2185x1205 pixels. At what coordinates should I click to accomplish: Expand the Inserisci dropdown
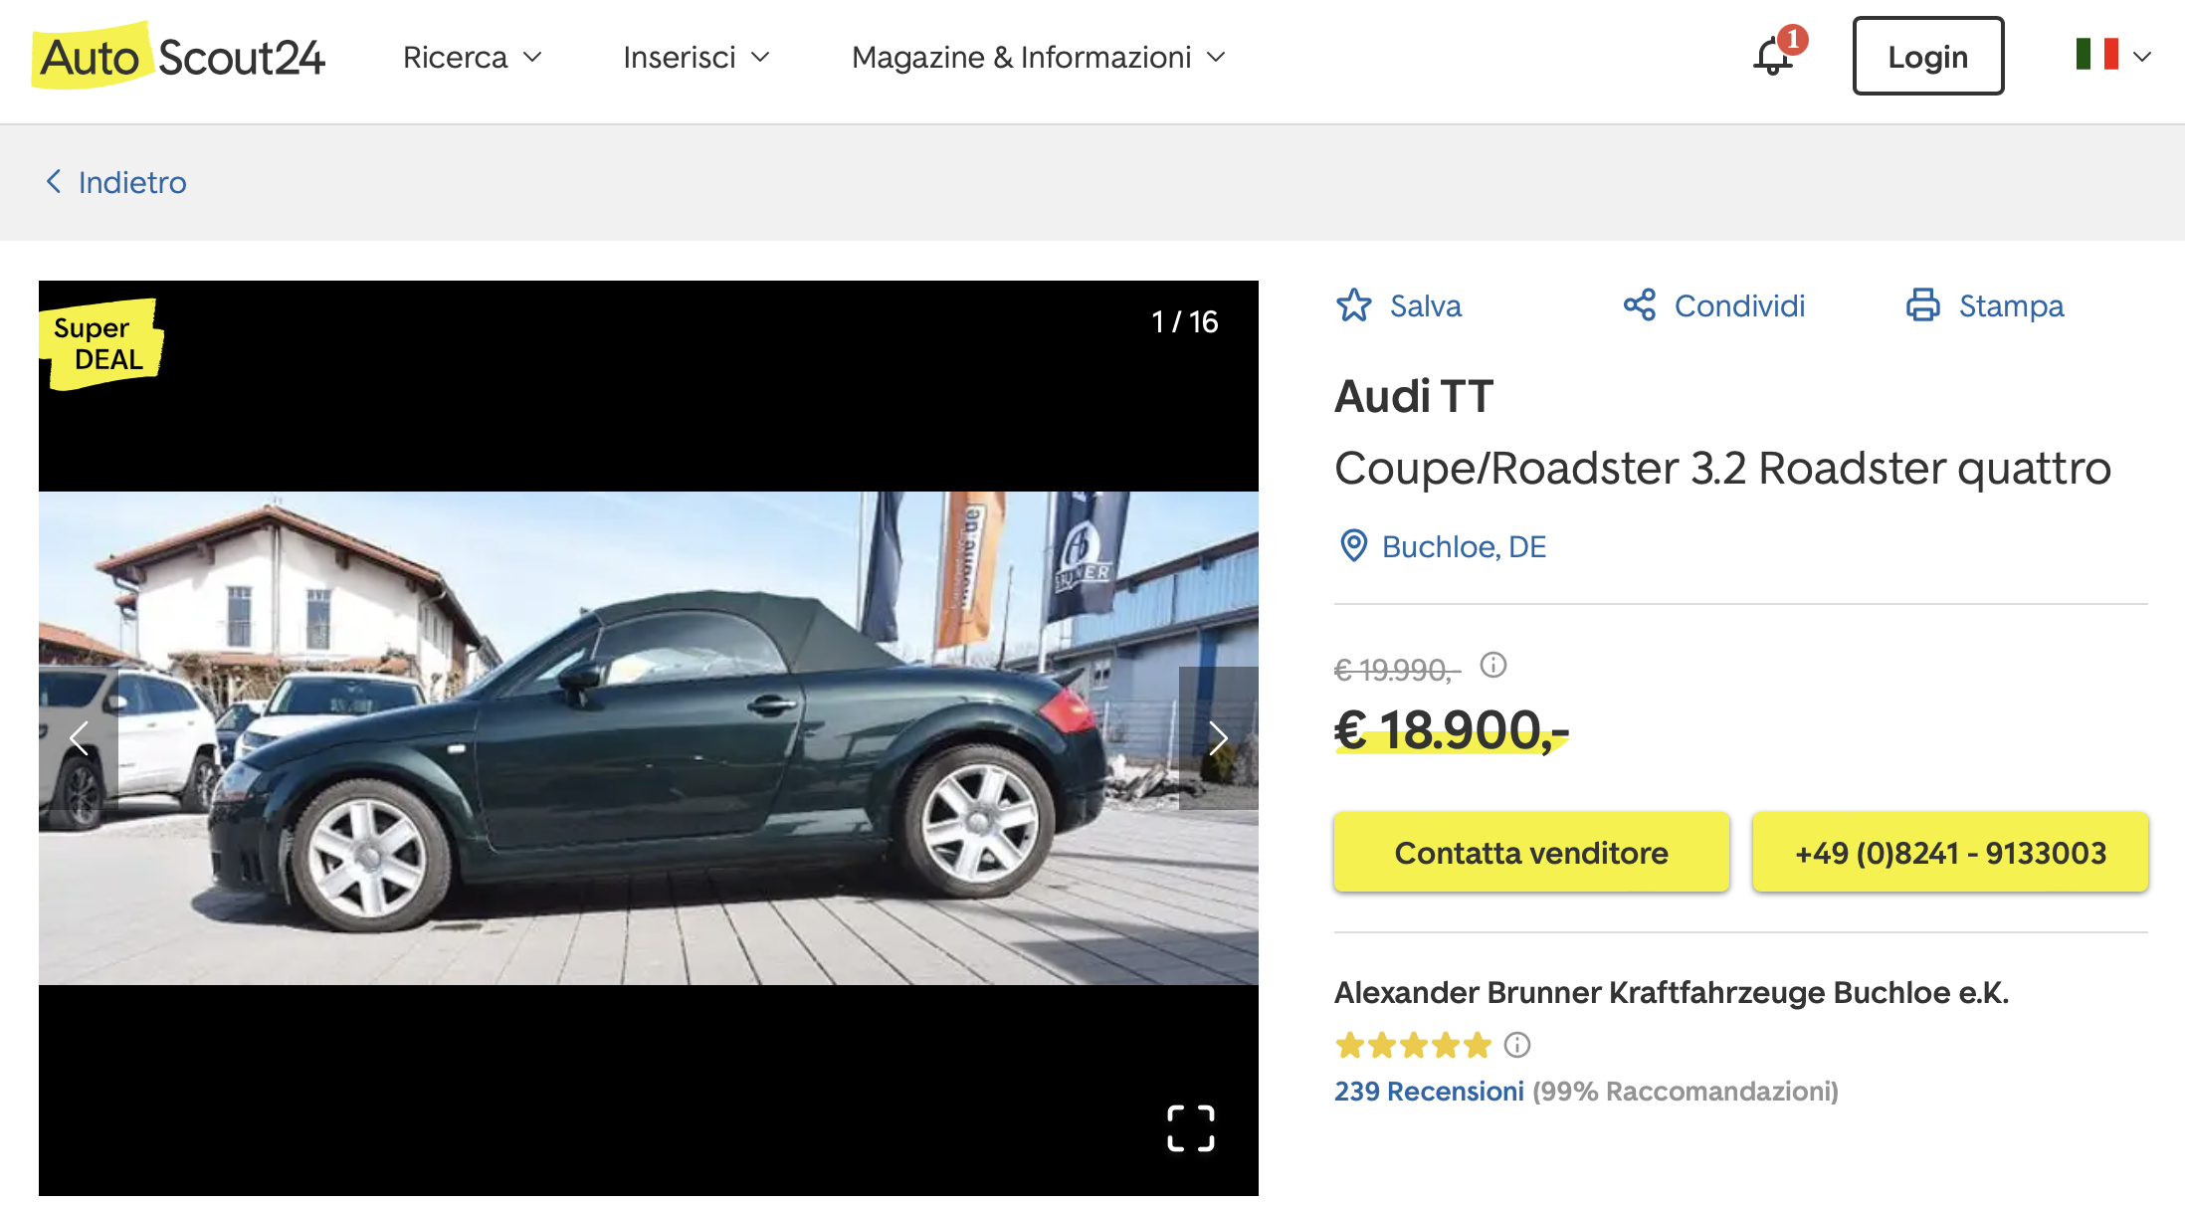(695, 57)
